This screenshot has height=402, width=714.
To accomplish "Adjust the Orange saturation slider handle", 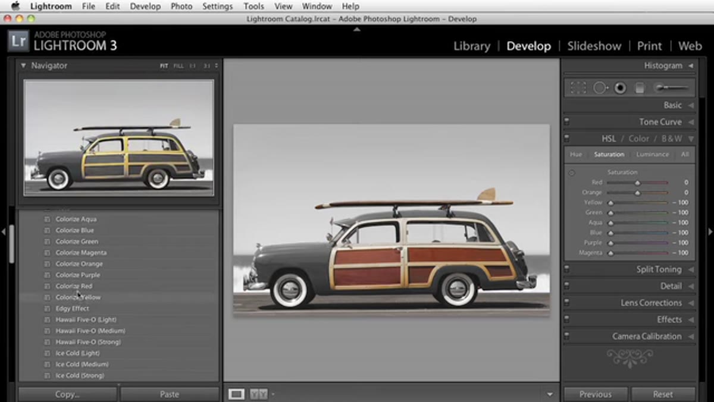I will tap(637, 193).
